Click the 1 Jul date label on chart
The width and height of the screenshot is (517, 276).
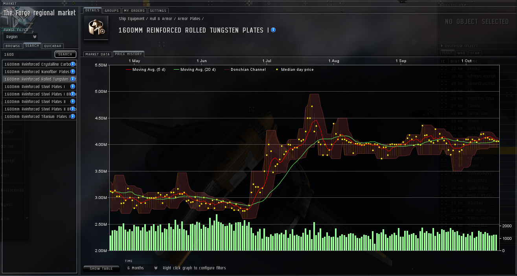[x=267, y=61]
